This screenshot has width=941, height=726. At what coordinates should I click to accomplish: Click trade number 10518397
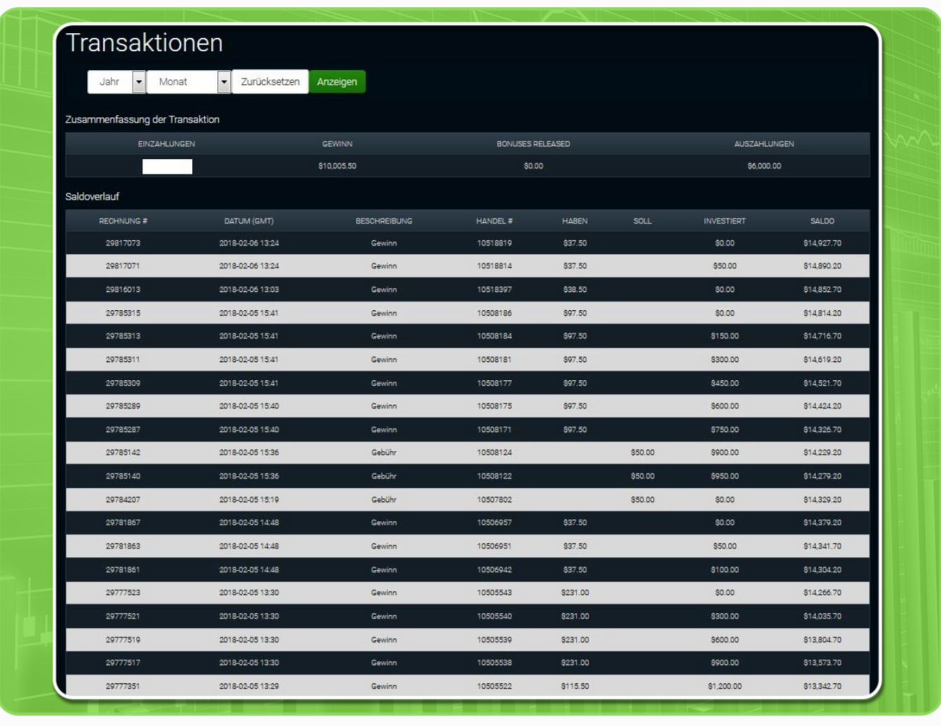494,290
